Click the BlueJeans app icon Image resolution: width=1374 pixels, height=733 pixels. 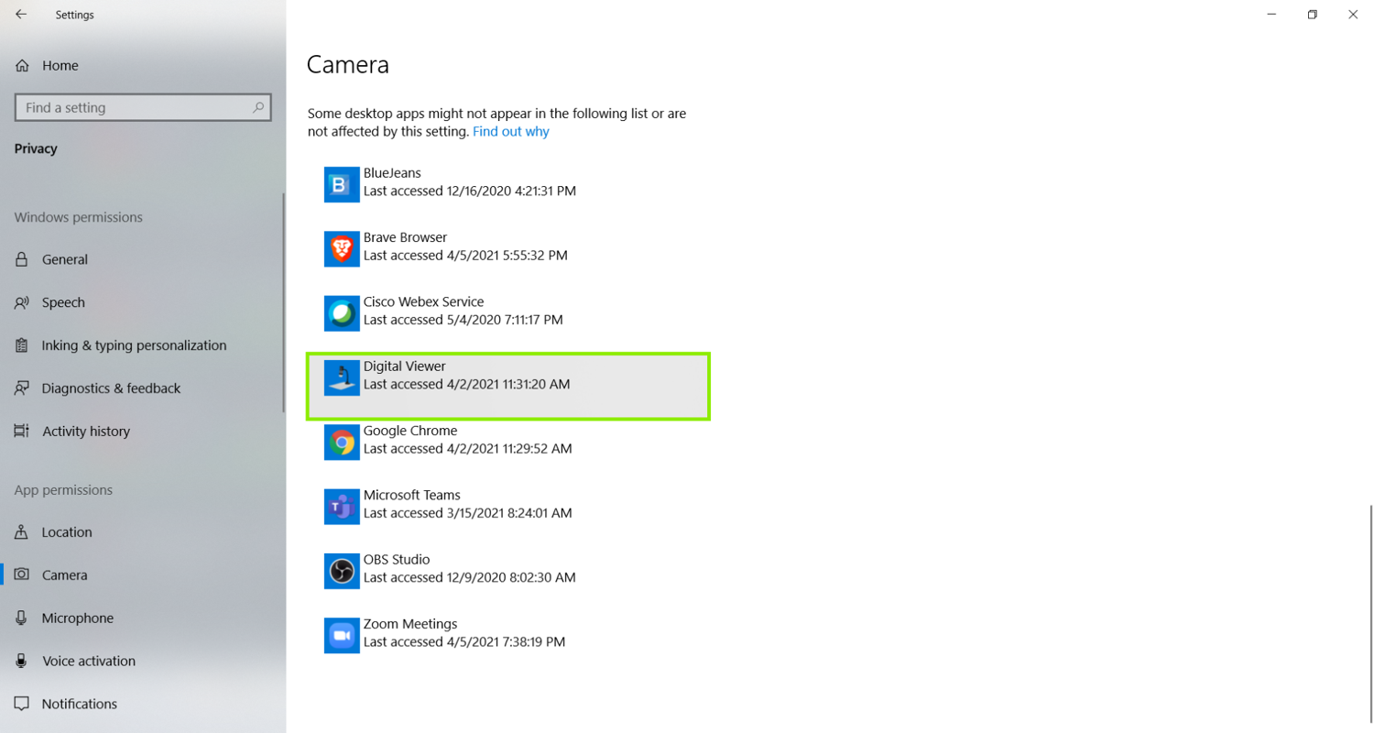340,184
